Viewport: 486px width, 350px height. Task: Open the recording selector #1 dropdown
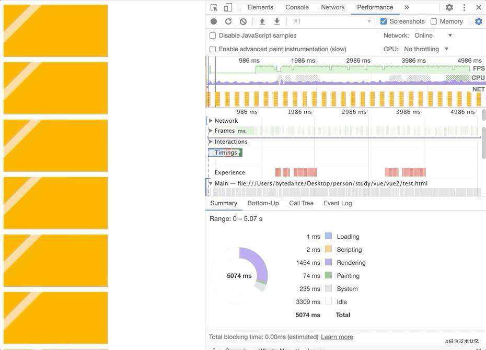click(332, 21)
